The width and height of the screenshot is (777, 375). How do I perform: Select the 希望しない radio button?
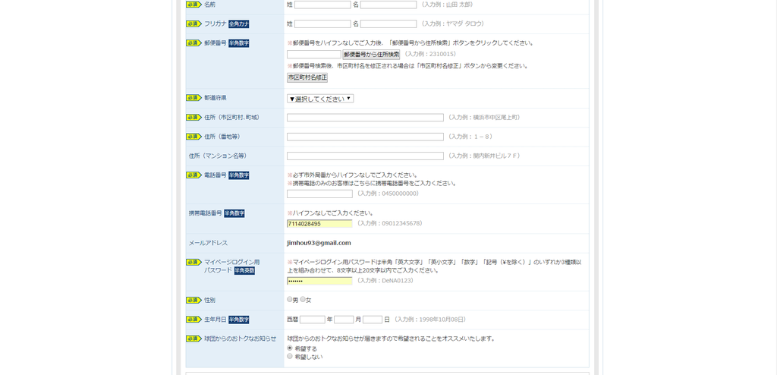(x=290, y=356)
